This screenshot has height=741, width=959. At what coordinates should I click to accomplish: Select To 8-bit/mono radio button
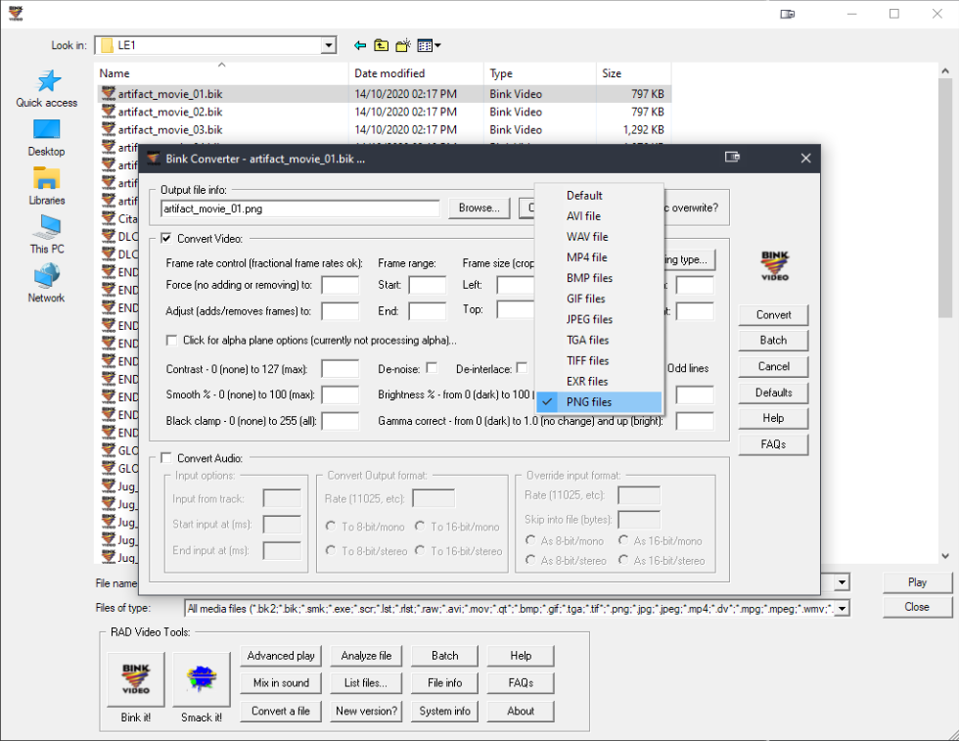pyautogui.click(x=331, y=526)
